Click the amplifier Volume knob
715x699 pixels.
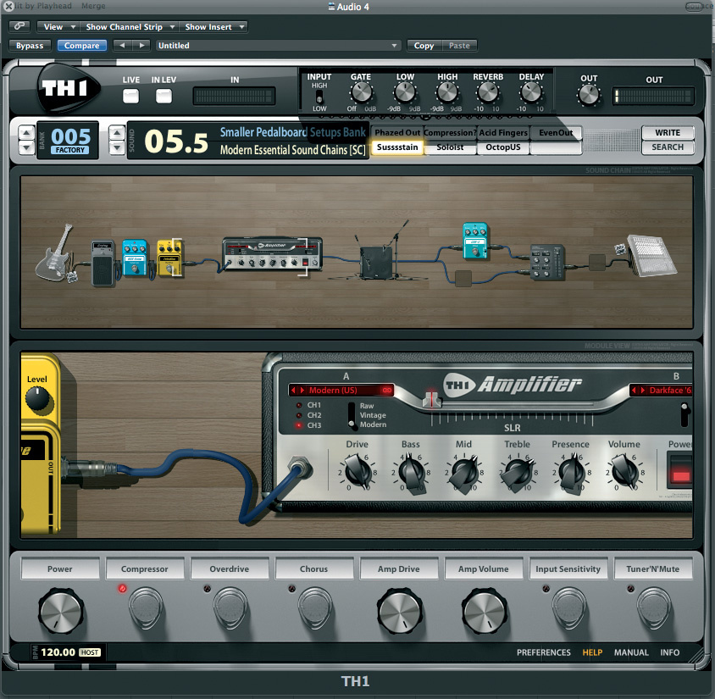pos(624,471)
